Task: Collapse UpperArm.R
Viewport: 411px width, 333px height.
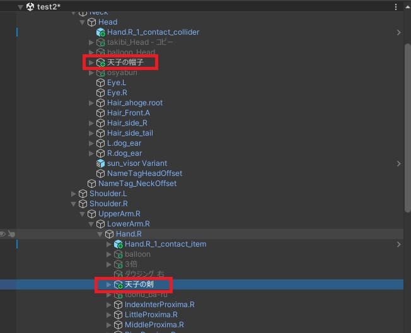Action: tap(82, 214)
